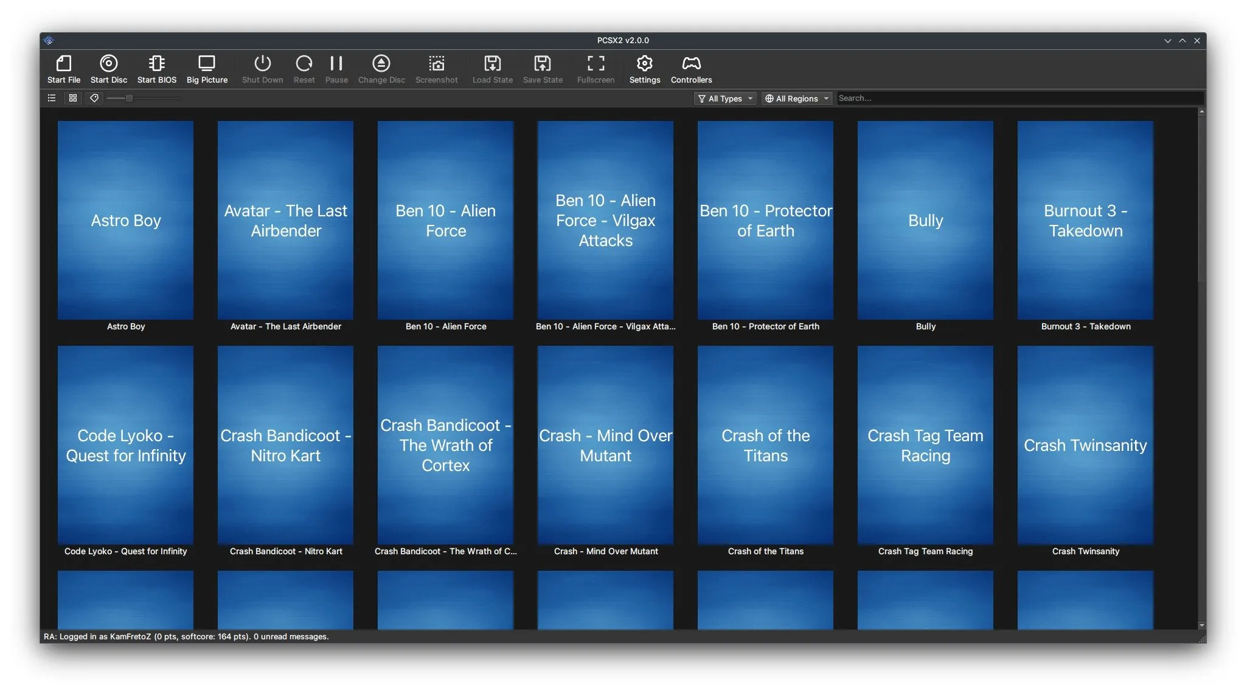
Task: Switch to game list view
Action: 52,98
